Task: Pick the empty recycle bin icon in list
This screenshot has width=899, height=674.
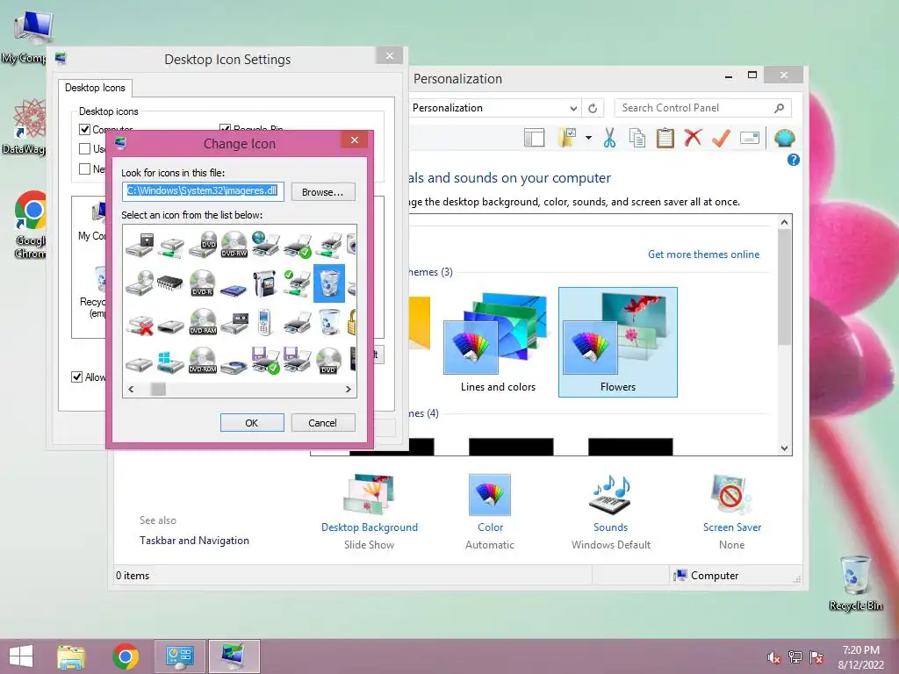Action: coord(329,322)
